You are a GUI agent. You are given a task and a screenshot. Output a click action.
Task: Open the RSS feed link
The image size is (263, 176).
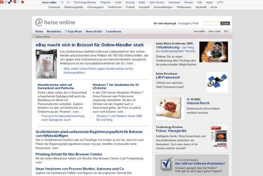[226, 31]
